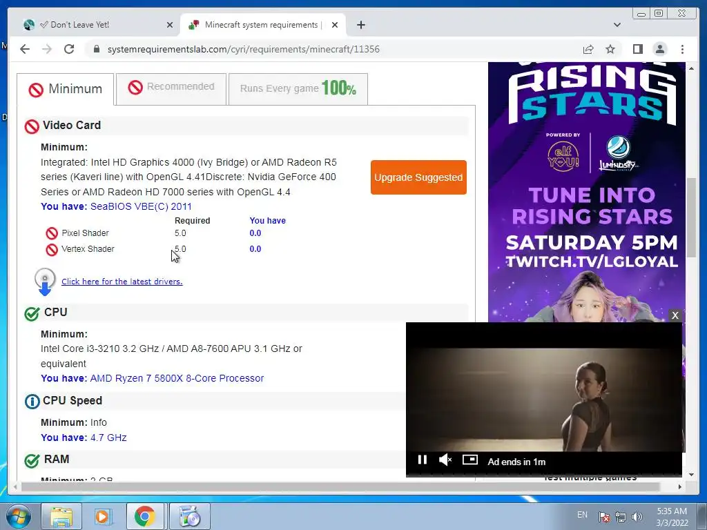Open the disc installer taskbar icon

(x=190, y=516)
